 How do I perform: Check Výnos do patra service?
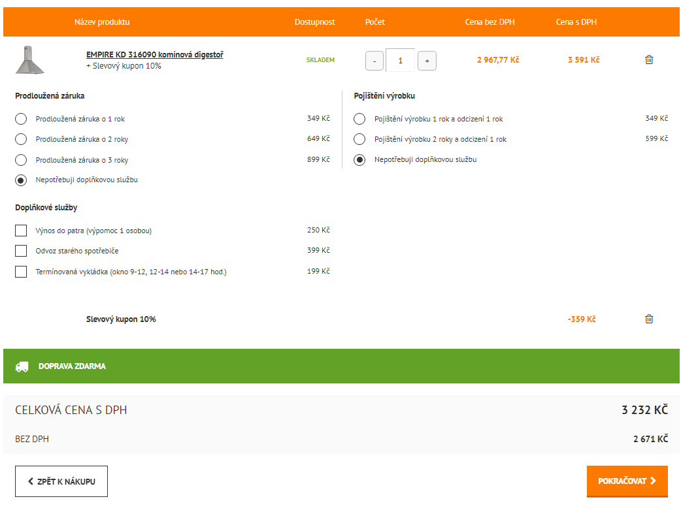(x=21, y=231)
